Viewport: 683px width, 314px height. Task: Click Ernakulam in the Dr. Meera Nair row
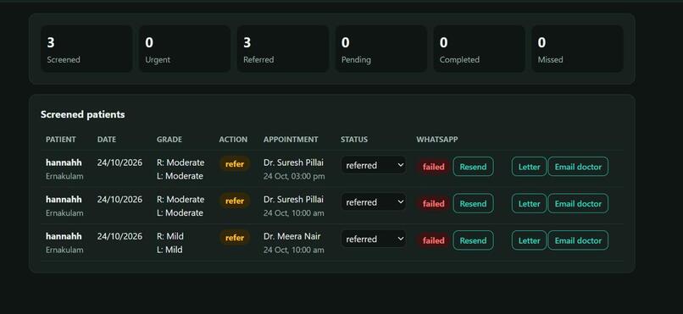pyautogui.click(x=64, y=250)
